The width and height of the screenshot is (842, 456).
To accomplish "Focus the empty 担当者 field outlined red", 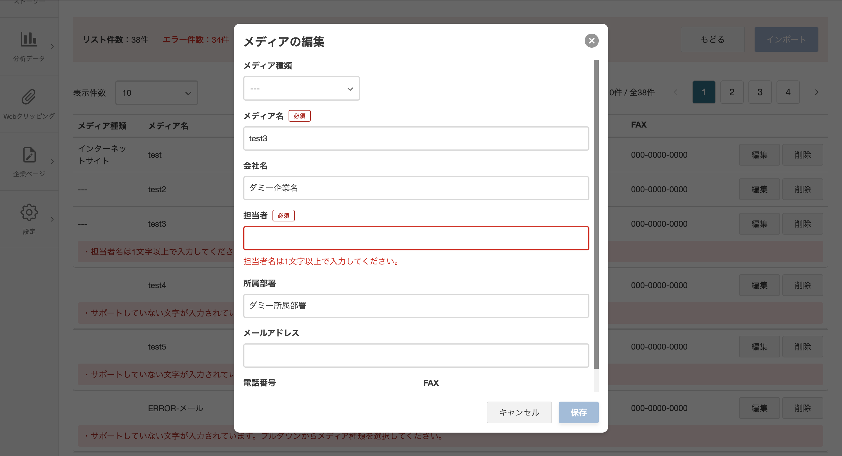I will (416, 238).
